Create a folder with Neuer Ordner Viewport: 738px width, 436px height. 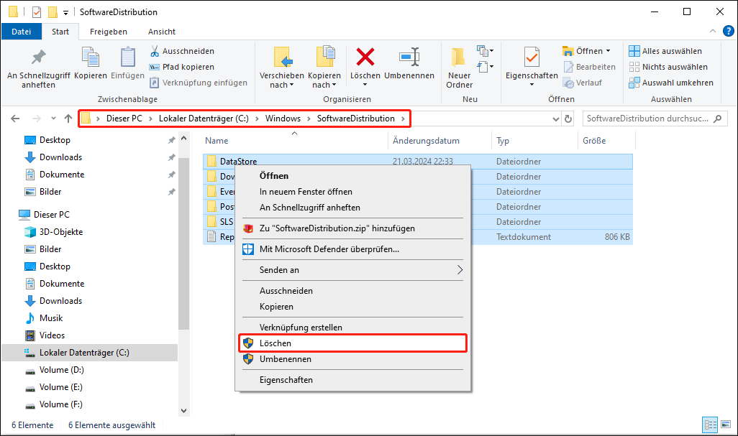pos(460,68)
